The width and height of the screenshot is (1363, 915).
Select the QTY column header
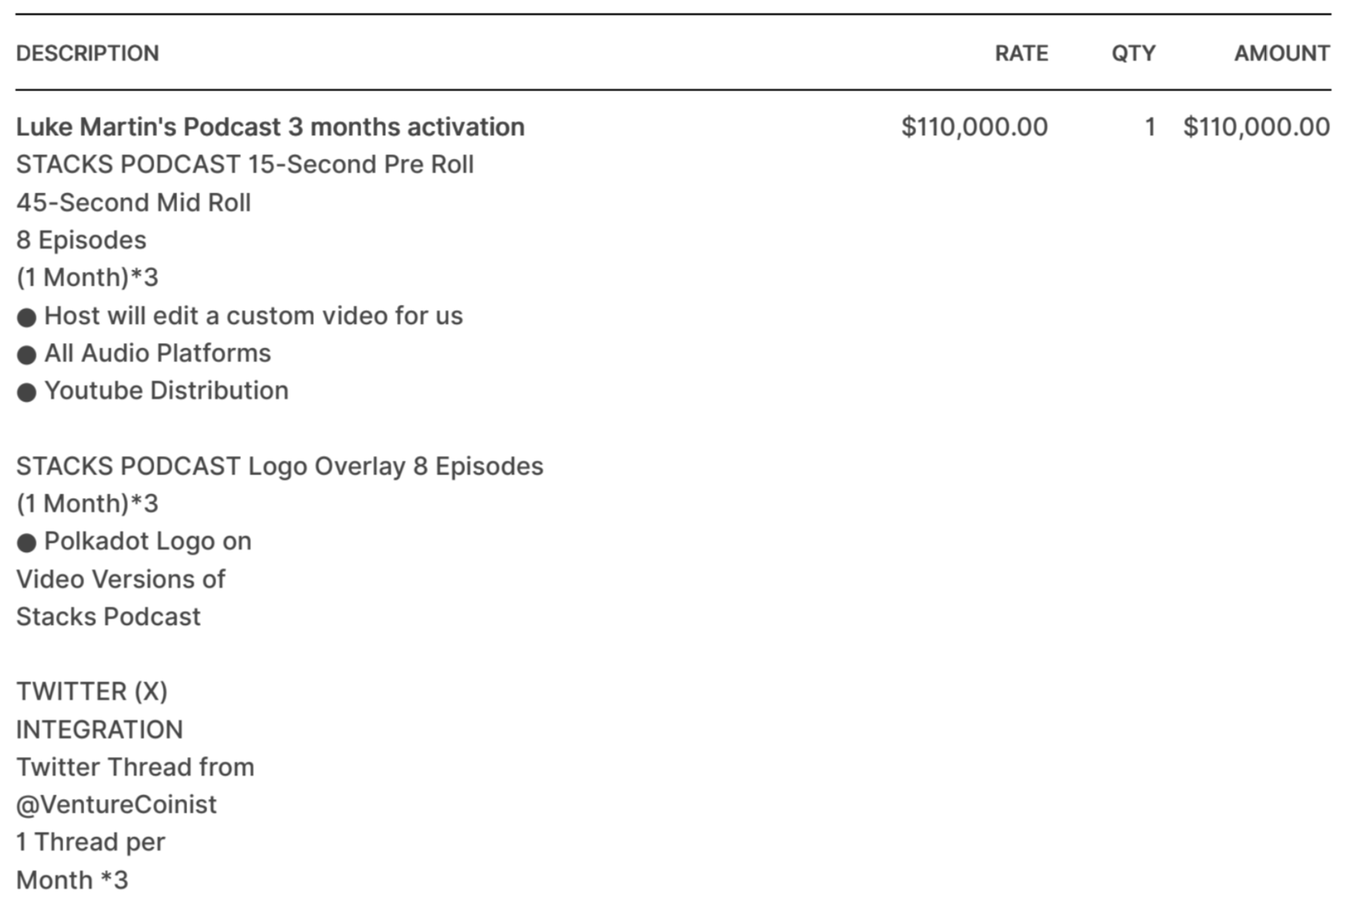pyautogui.click(x=1133, y=53)
